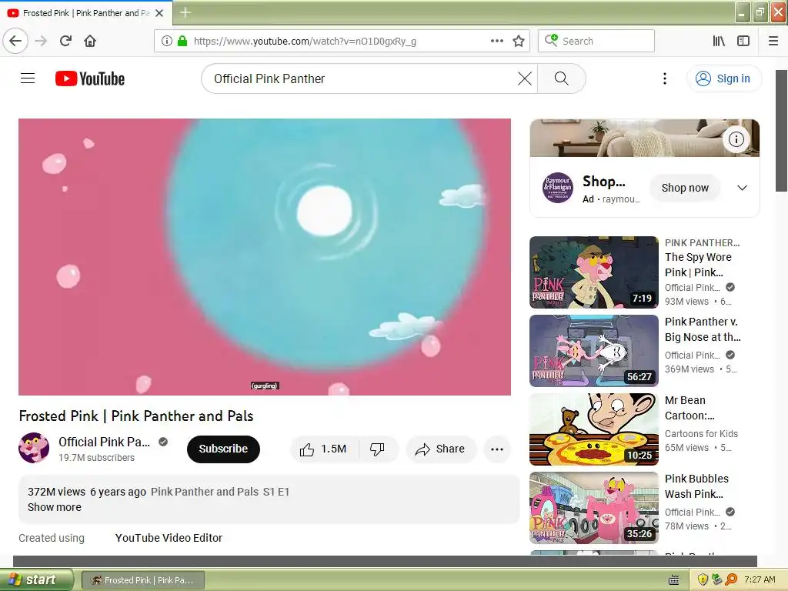This screenshot has height=591, width=788.
Task: Open Mr Bean Cartoon title link
Action: tap(689, 408)
